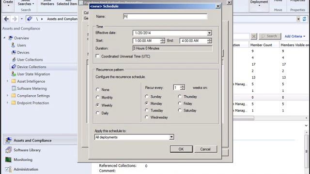This screenshot has height=174, width=310.
Task: Choose Sunday as the recurrence day
Action: pyautogui.click(x=146, y=97)
